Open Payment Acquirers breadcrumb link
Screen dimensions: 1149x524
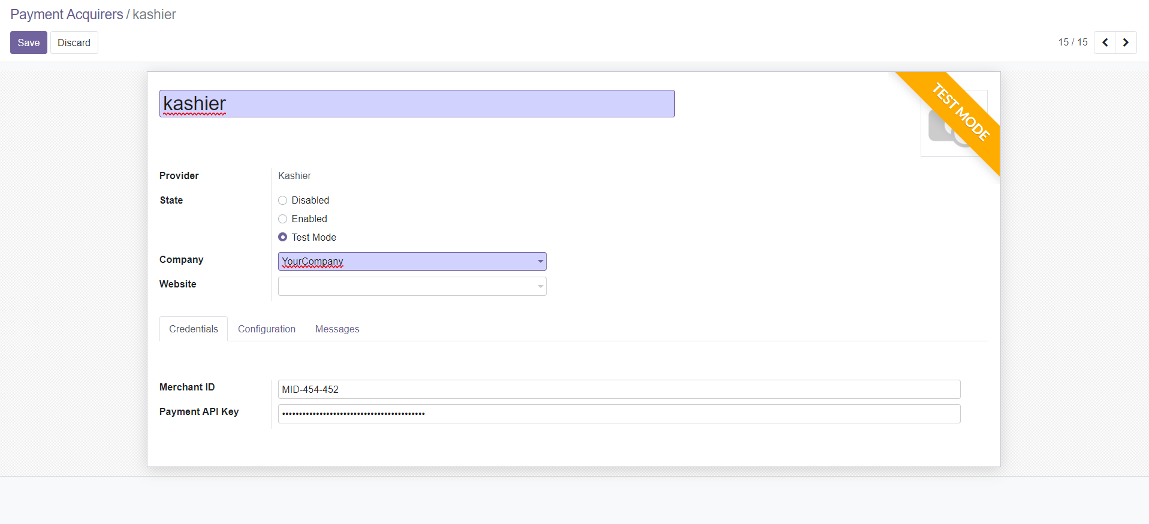tap(67, 14)
